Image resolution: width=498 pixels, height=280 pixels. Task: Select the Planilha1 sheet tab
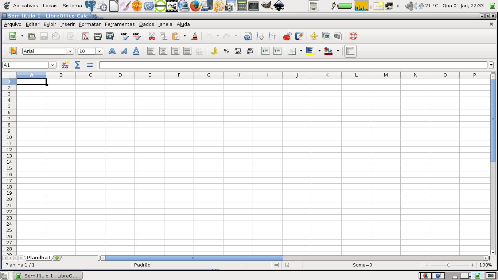pyautogui.click(x=39, y=257)
